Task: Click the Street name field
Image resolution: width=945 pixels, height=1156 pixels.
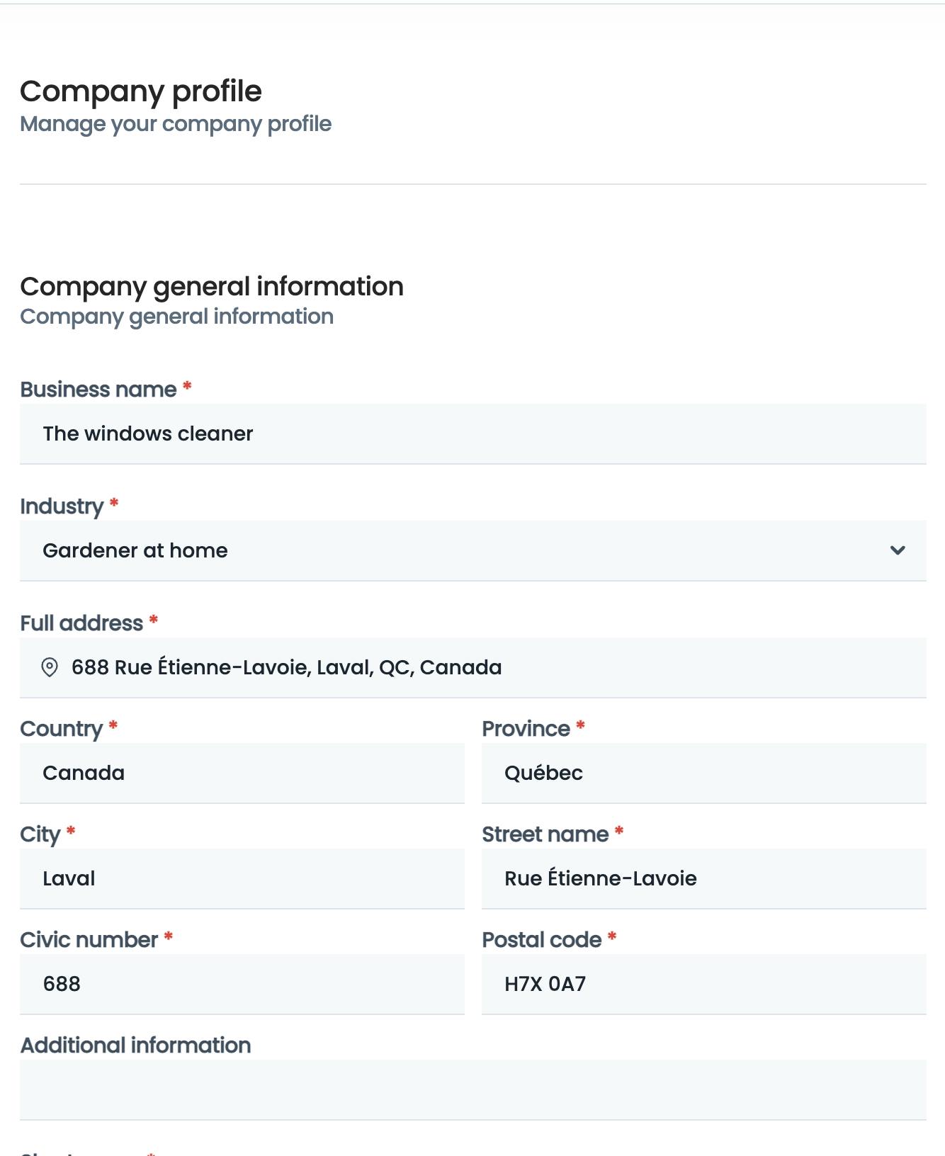Action: 704,878
